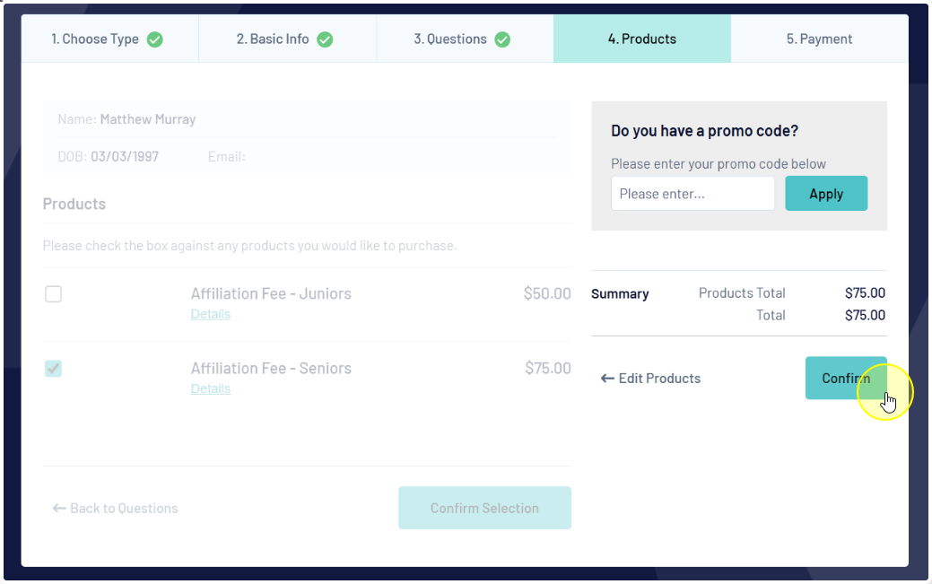Open the 5. Payment step tab
This screenshot has width=932, height=584.
point(820,39)
